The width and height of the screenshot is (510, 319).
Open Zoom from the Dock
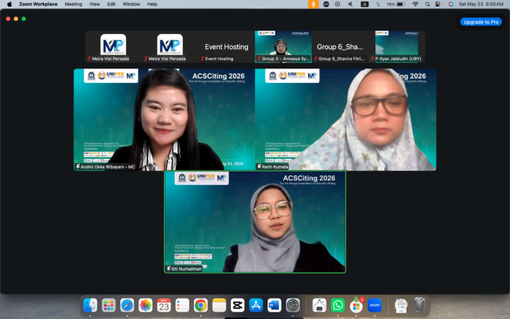click(375, 305)
